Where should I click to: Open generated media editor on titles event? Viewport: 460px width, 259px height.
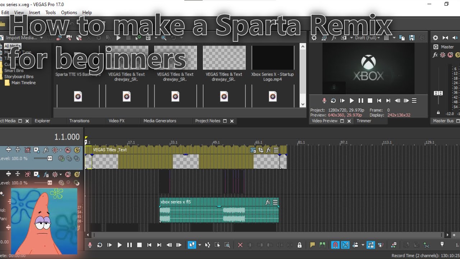(x=253, y=150)
